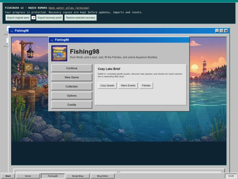Screen dimensions: 238x179
Task: Click the lighthouse in the scene
Action: (x=205, y=68)
